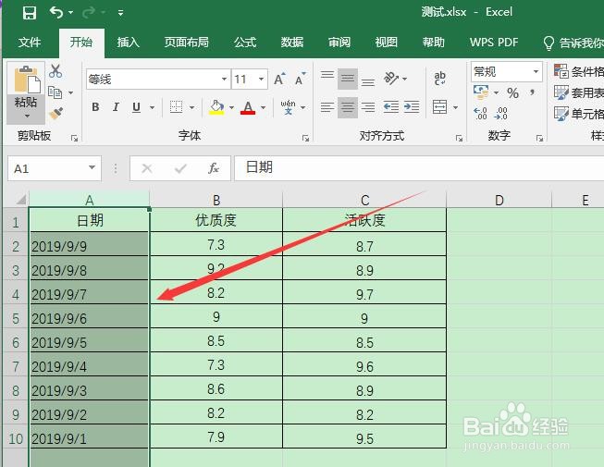Click the 告诉我 Tell Me search box
The image size is (604, 467).
click(x=573, y=43)
